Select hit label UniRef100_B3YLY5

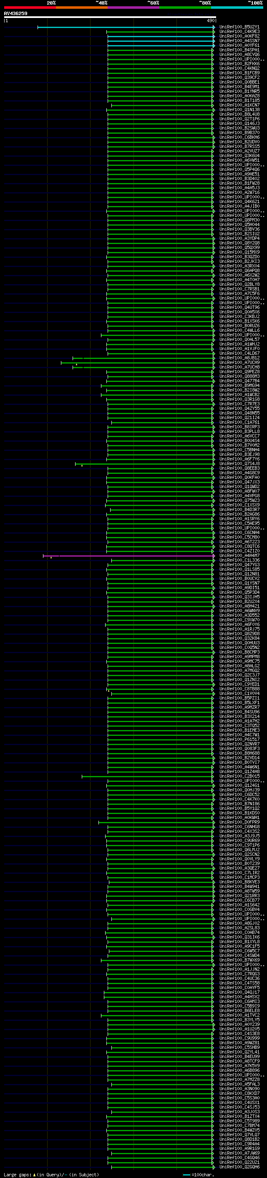[239, 1020]
